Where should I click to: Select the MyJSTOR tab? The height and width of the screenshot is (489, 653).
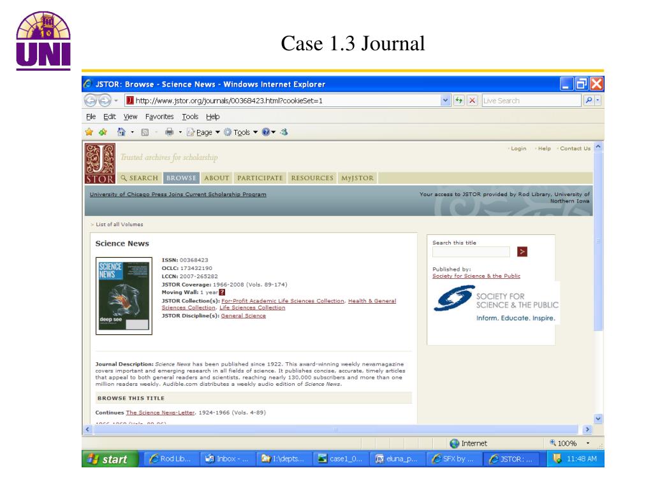(357, 178)
